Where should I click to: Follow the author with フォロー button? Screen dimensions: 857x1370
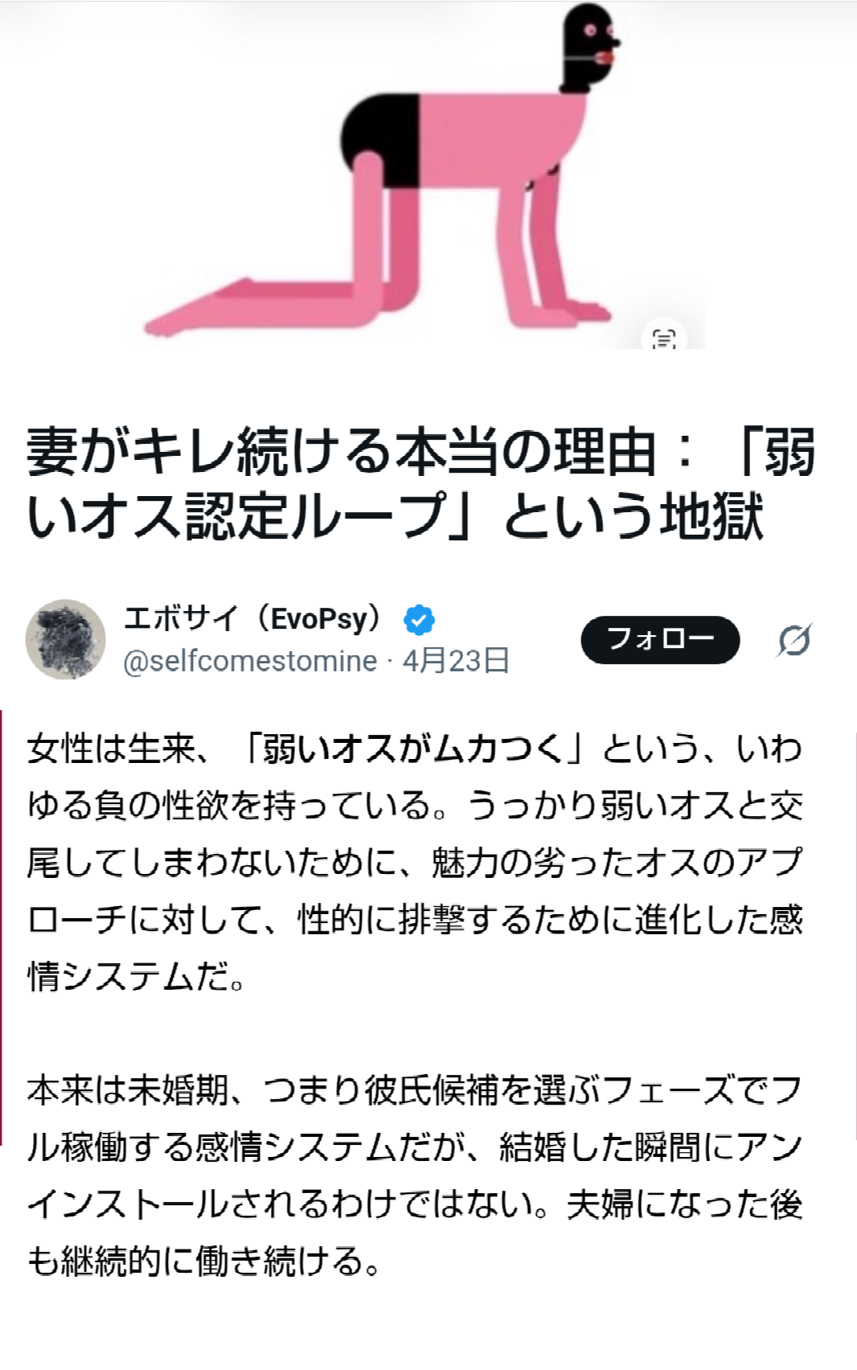click(660, 640)
